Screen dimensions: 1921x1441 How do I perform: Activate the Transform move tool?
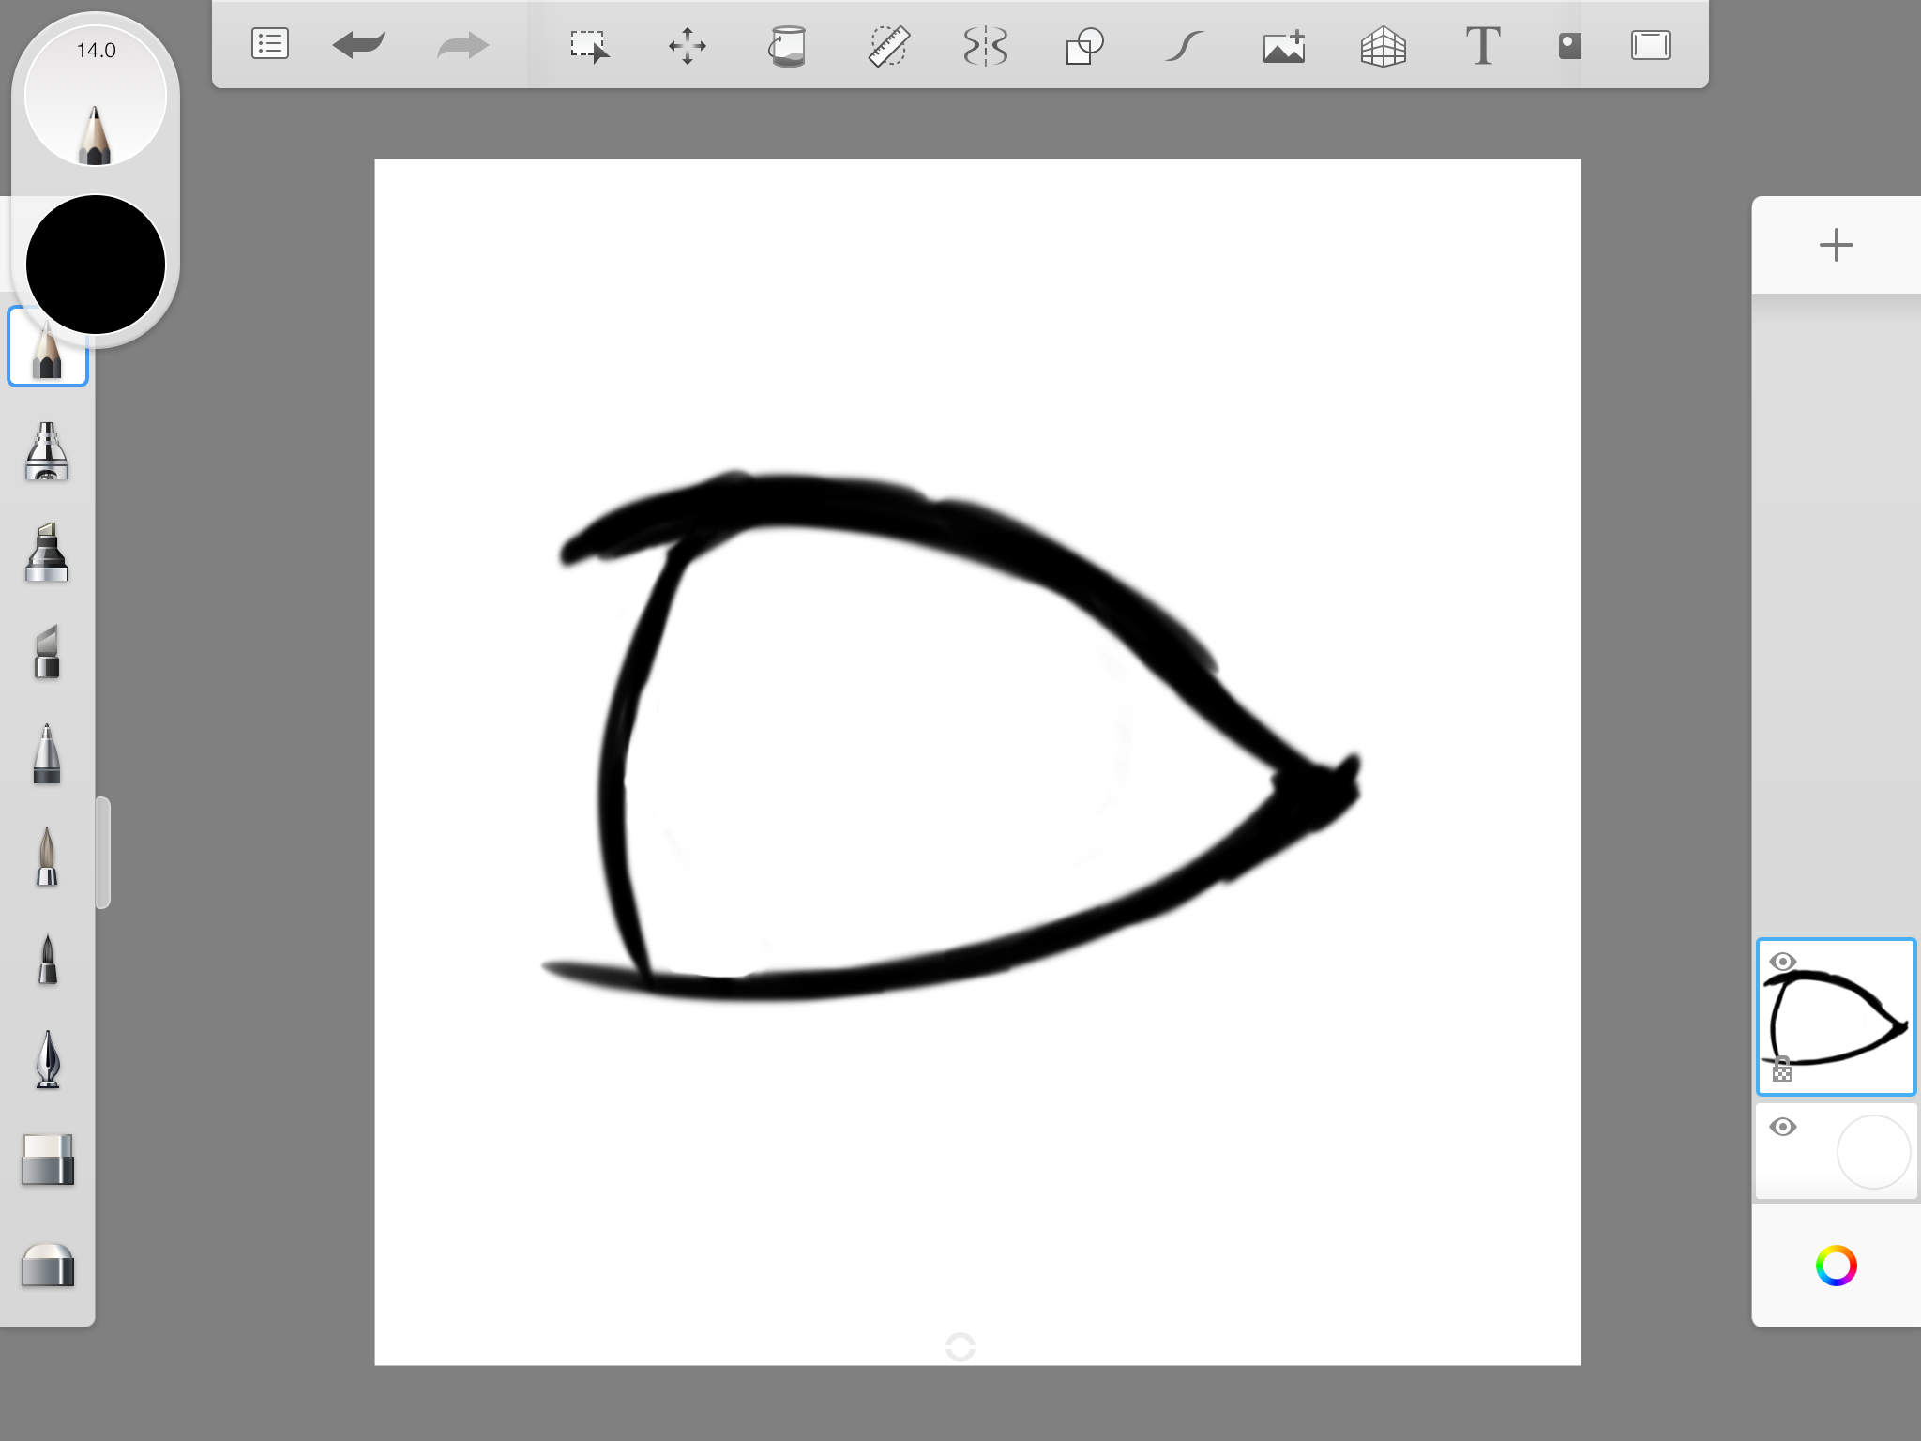(x=688, y=45)
